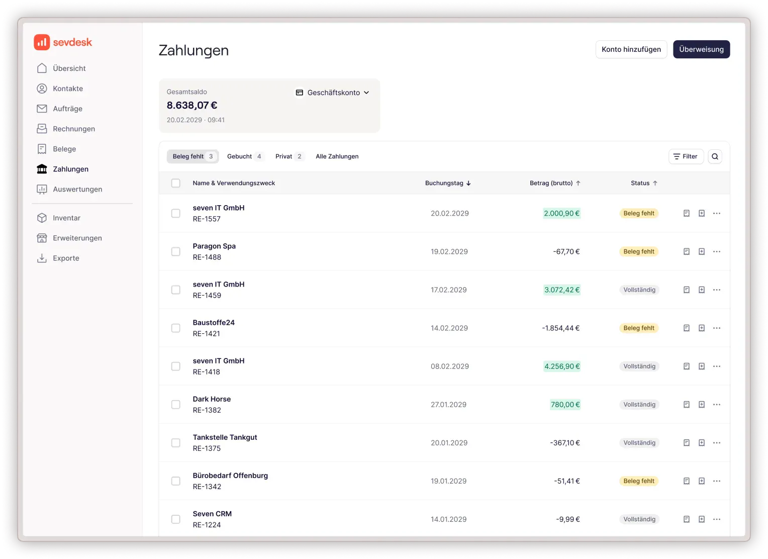Viewport: 768px width, 559px height.
Task: Click the Gesamtsaldo 8.638,07 € value
Action: coord(192,105)
